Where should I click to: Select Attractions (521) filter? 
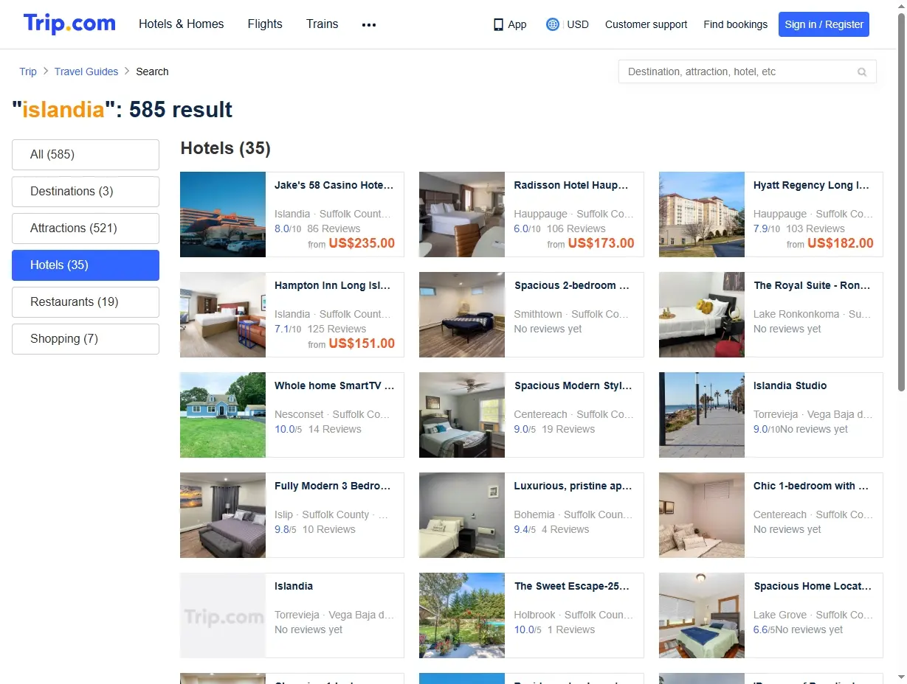pyautogui.click(x=86, y=228)
